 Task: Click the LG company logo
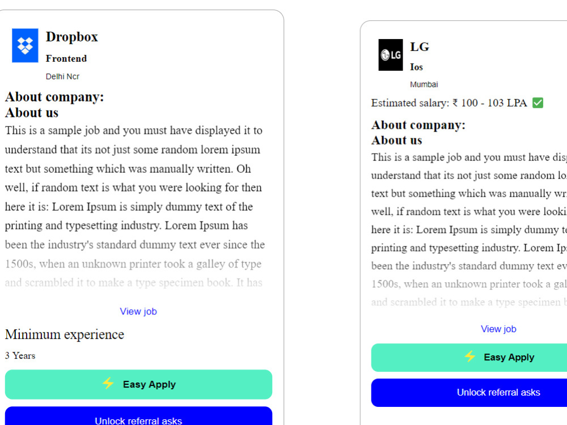click(x=391, y=55)
